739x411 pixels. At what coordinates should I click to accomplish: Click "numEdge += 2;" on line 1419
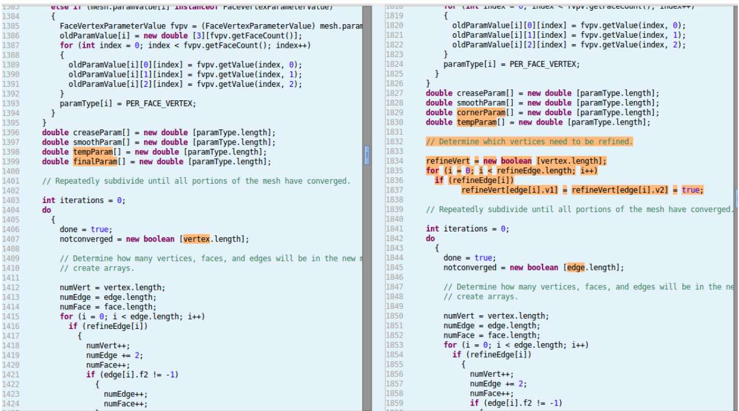[x=115, y=355]
